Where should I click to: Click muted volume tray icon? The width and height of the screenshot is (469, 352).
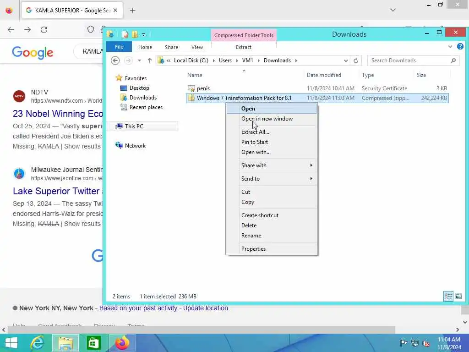click(426, 343)
